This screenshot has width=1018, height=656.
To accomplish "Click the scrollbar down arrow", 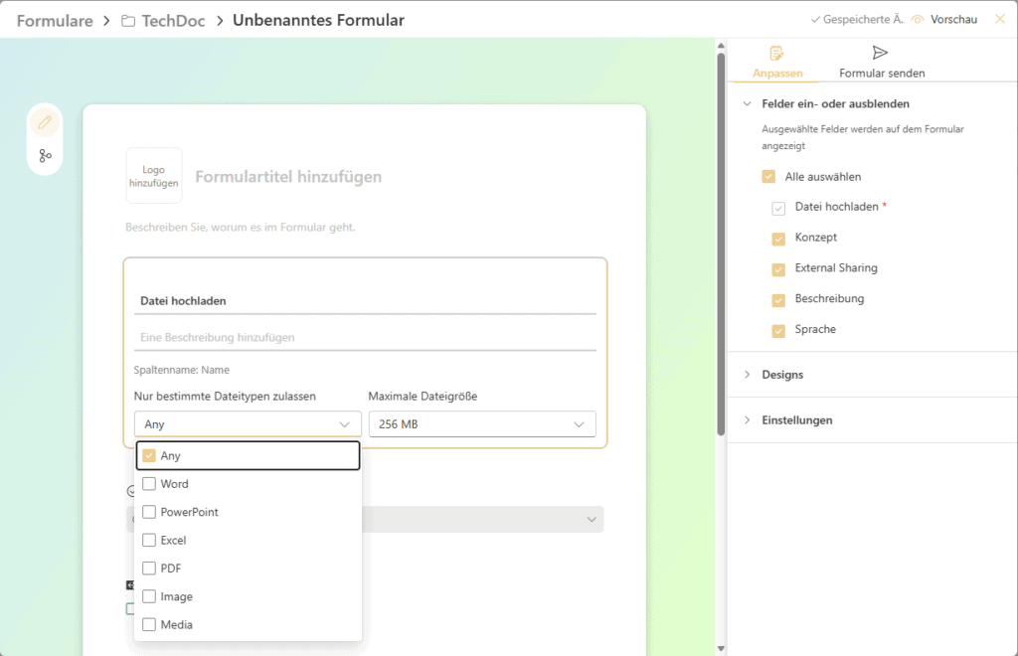I will (721, 649).
